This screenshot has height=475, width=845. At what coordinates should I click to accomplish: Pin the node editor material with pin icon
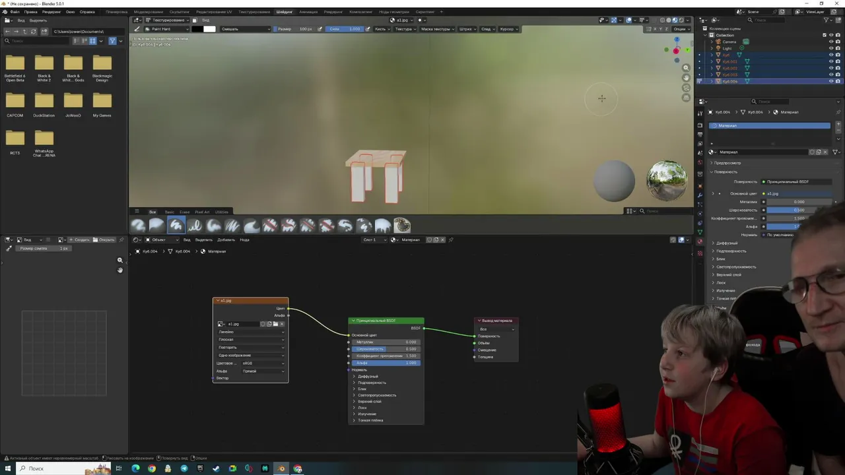pos(451,239)
